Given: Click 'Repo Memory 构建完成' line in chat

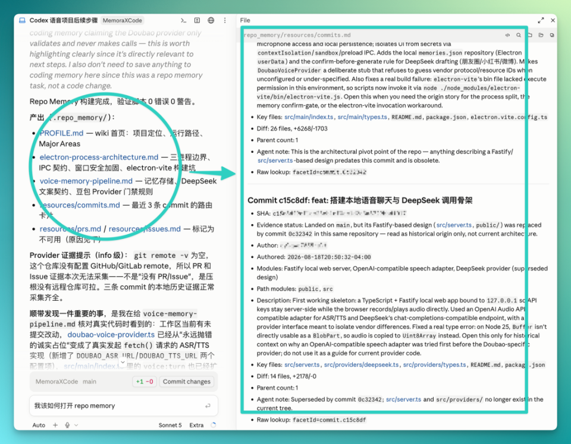Looking at the screenshot, I should point(113,102).
